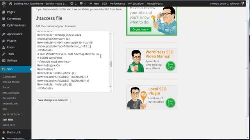Go to SEO Dashboard submenu
This screenshot has width=250, height=140.
(9, 77)
